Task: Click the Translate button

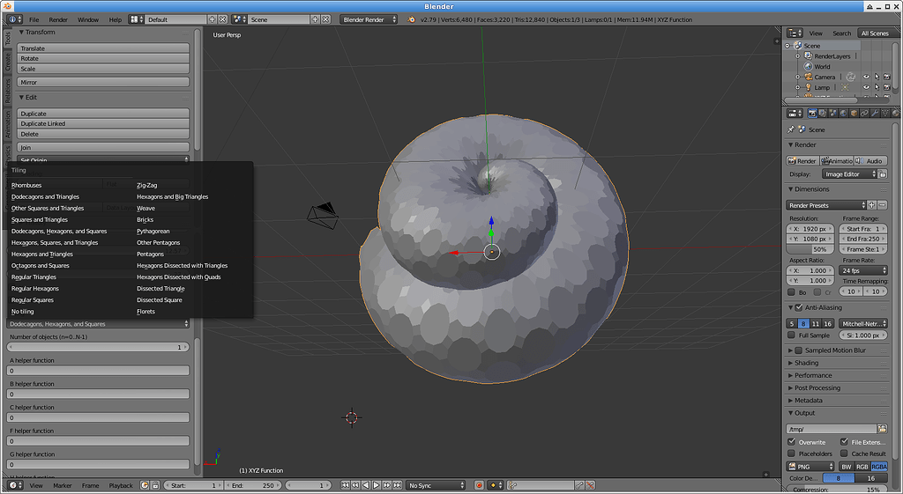Action: [103, 48]
